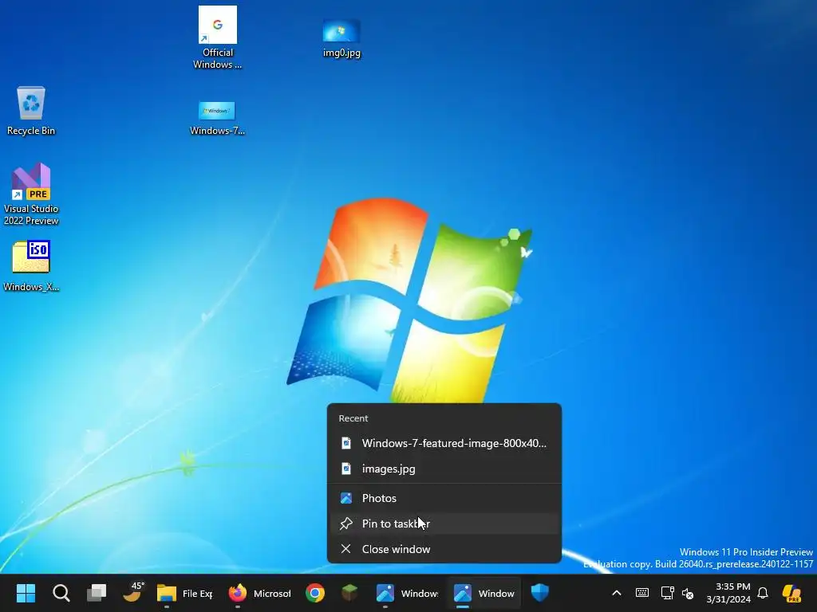Image resolution: width=817 pixels, height=612 pixels.
Task: Open clock and date 3:35 PM
Action: click(x=728, y=593)
